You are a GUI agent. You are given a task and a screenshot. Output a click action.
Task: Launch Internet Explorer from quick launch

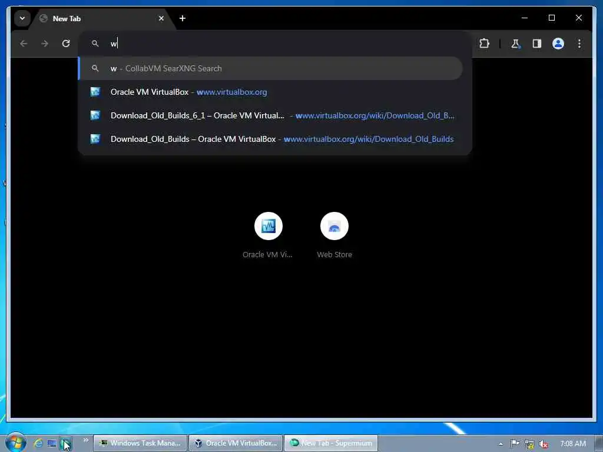pyautogui.click(x=38, y=443)
